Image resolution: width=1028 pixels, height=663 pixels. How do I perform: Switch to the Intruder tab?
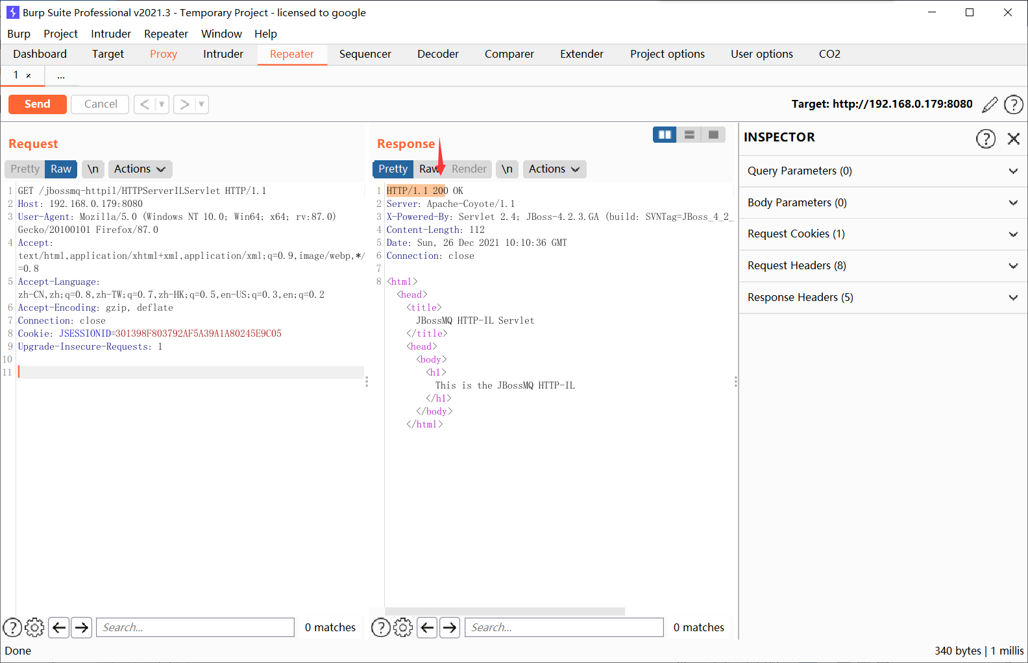223,54
